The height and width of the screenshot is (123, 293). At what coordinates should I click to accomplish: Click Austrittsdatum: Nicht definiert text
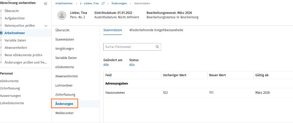click(x=117, y=17)
